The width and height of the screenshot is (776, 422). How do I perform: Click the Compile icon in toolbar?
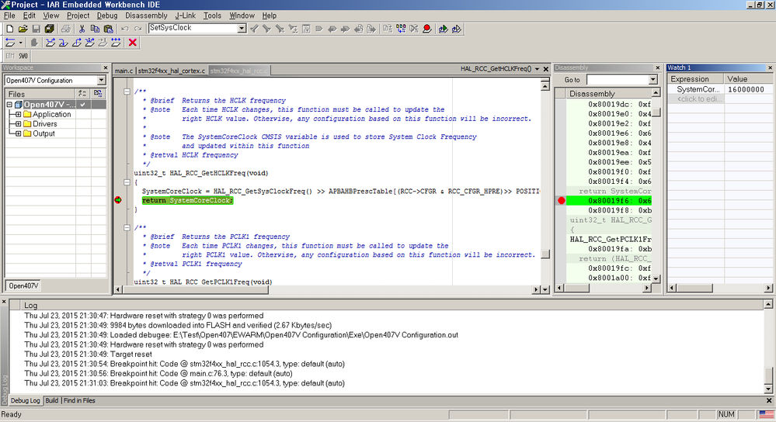[x=388, y=29]
